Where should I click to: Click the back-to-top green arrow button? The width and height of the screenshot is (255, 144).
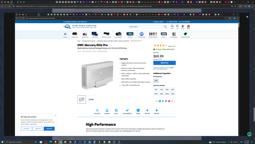click(x=249, y=134)
